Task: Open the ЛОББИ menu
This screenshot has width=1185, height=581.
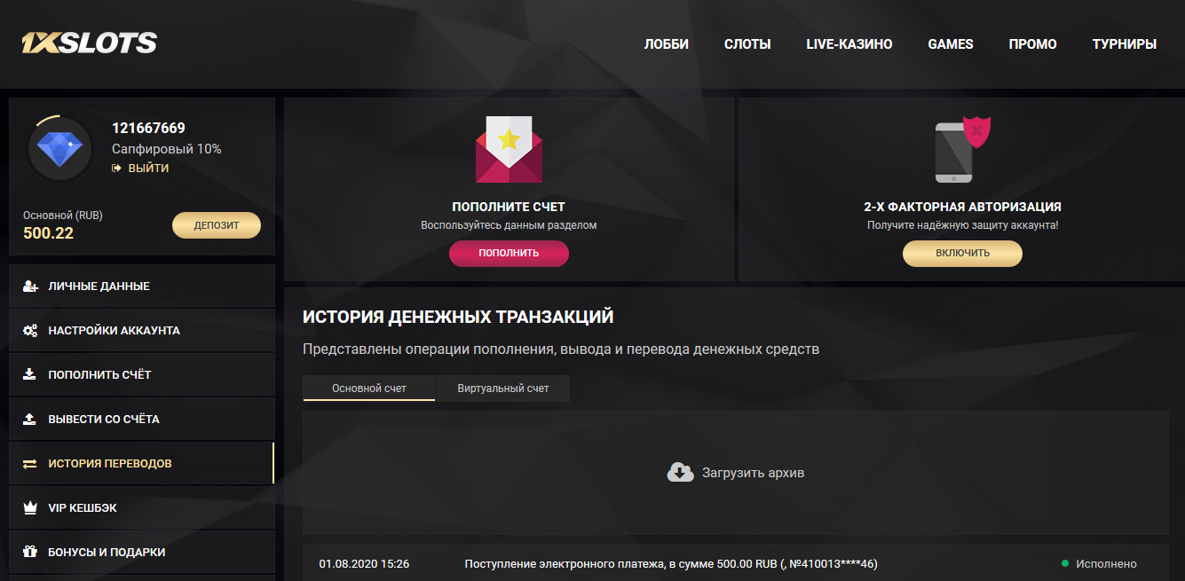Action: [x=666, y=43]
